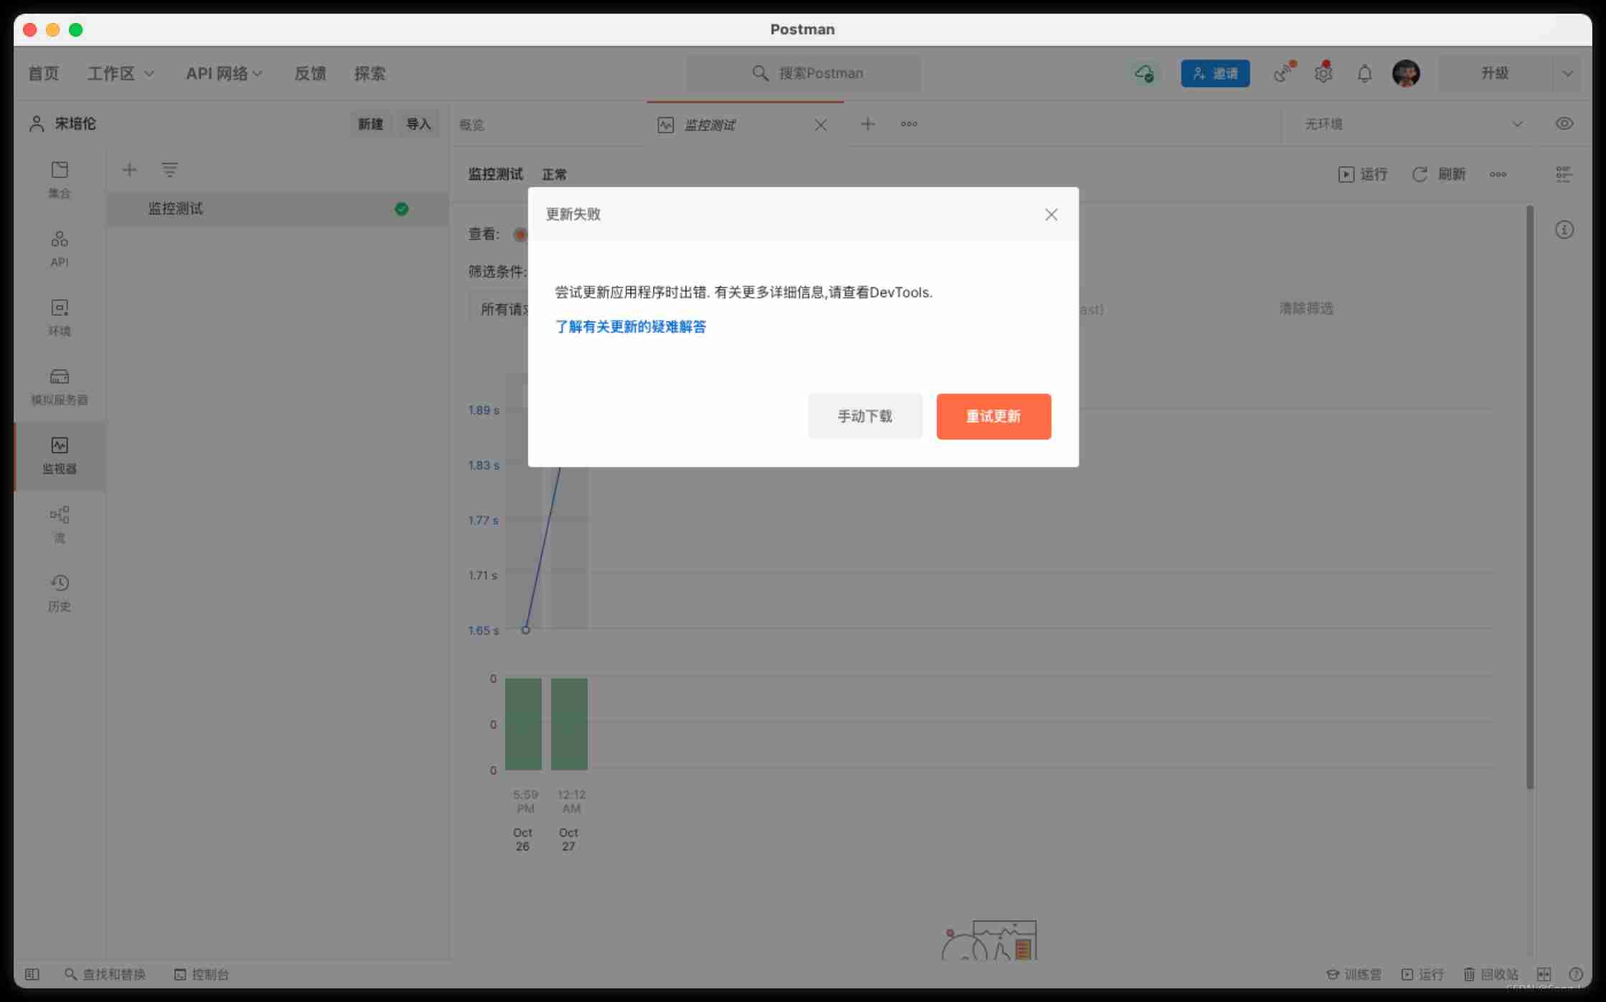Screen dimensions: 1606x1002
Task: Click the Oct 26 green bar in chart
Action: tap(523, 724)
